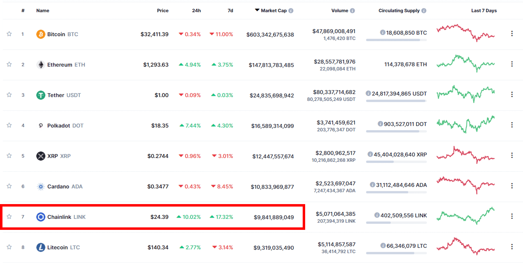Open the three-dot menu for Litecoin row

tap(512, 247)
